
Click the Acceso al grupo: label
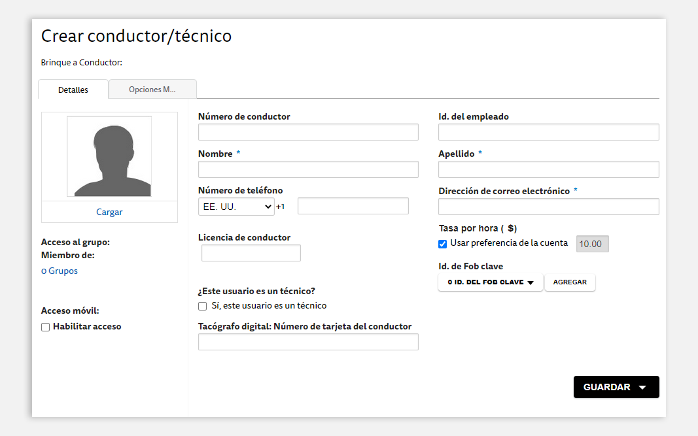(x=75, y=242)
